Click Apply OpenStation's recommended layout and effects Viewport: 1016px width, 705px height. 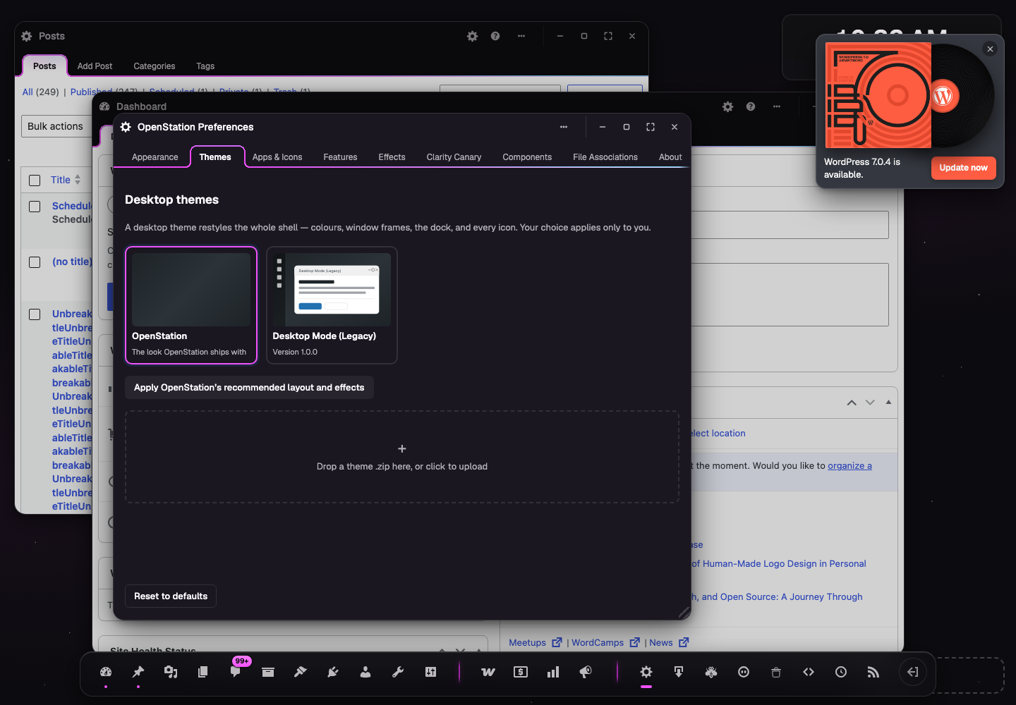click(x=249, y=388)
